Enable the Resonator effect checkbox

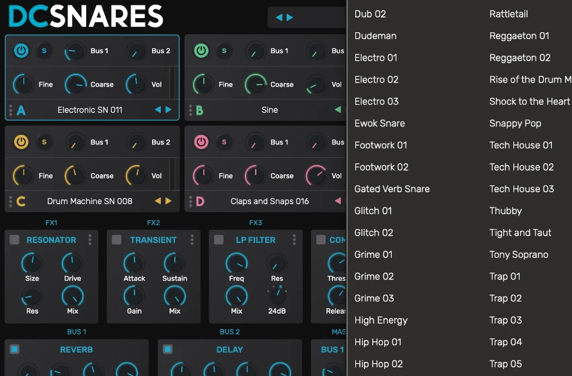(x=15, y=240)
